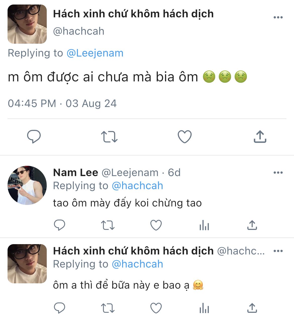Like the main tweet by hachcah
This screenshot has width=294, height=319.
click(185, 137)
